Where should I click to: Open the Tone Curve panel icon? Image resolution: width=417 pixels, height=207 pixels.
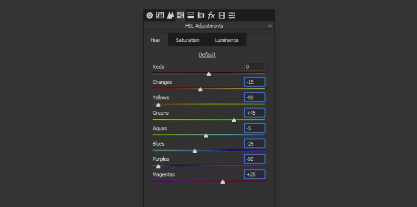160,15
